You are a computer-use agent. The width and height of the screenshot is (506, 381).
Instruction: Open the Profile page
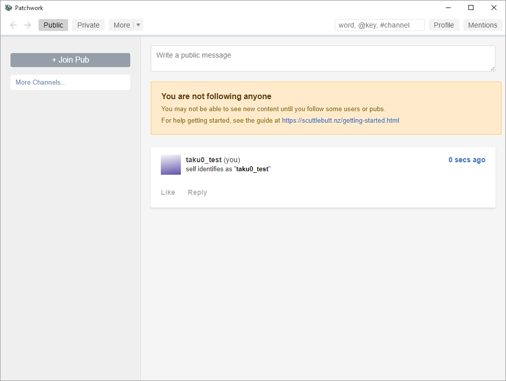pos(444,25)
